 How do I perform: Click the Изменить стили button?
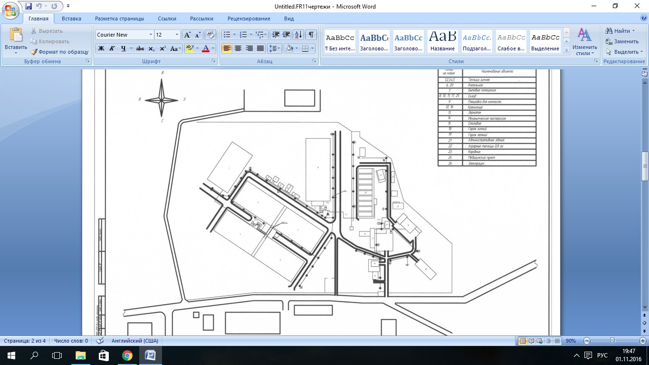tap(584, 42)
